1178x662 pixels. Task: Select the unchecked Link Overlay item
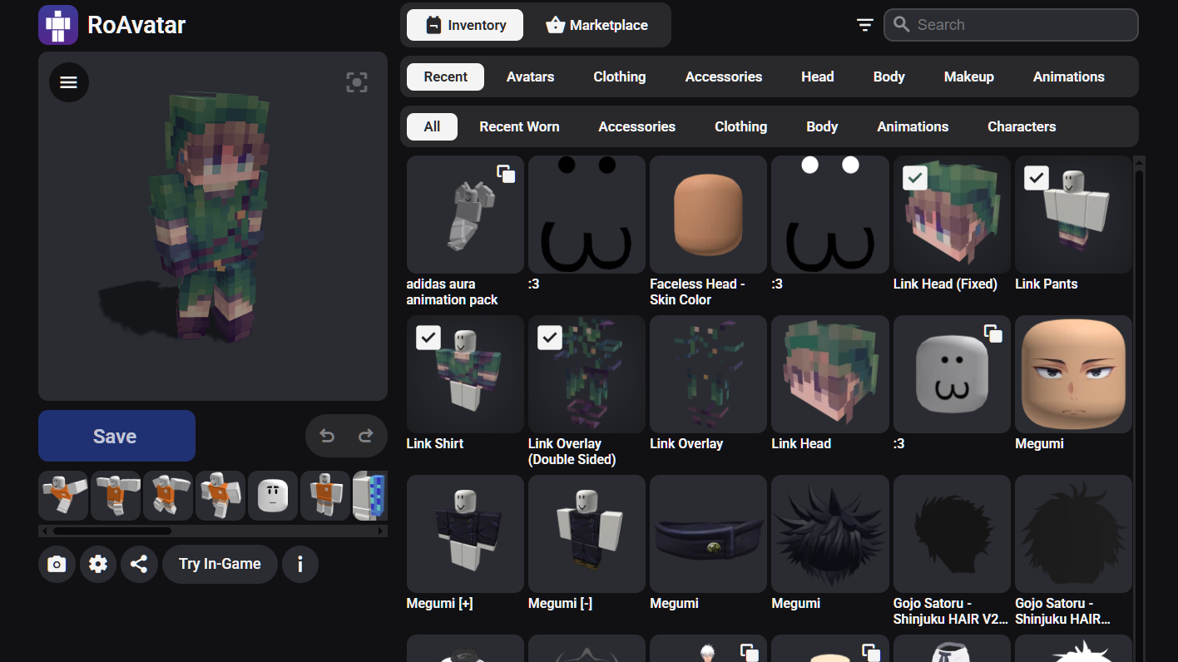click(708, 383)
